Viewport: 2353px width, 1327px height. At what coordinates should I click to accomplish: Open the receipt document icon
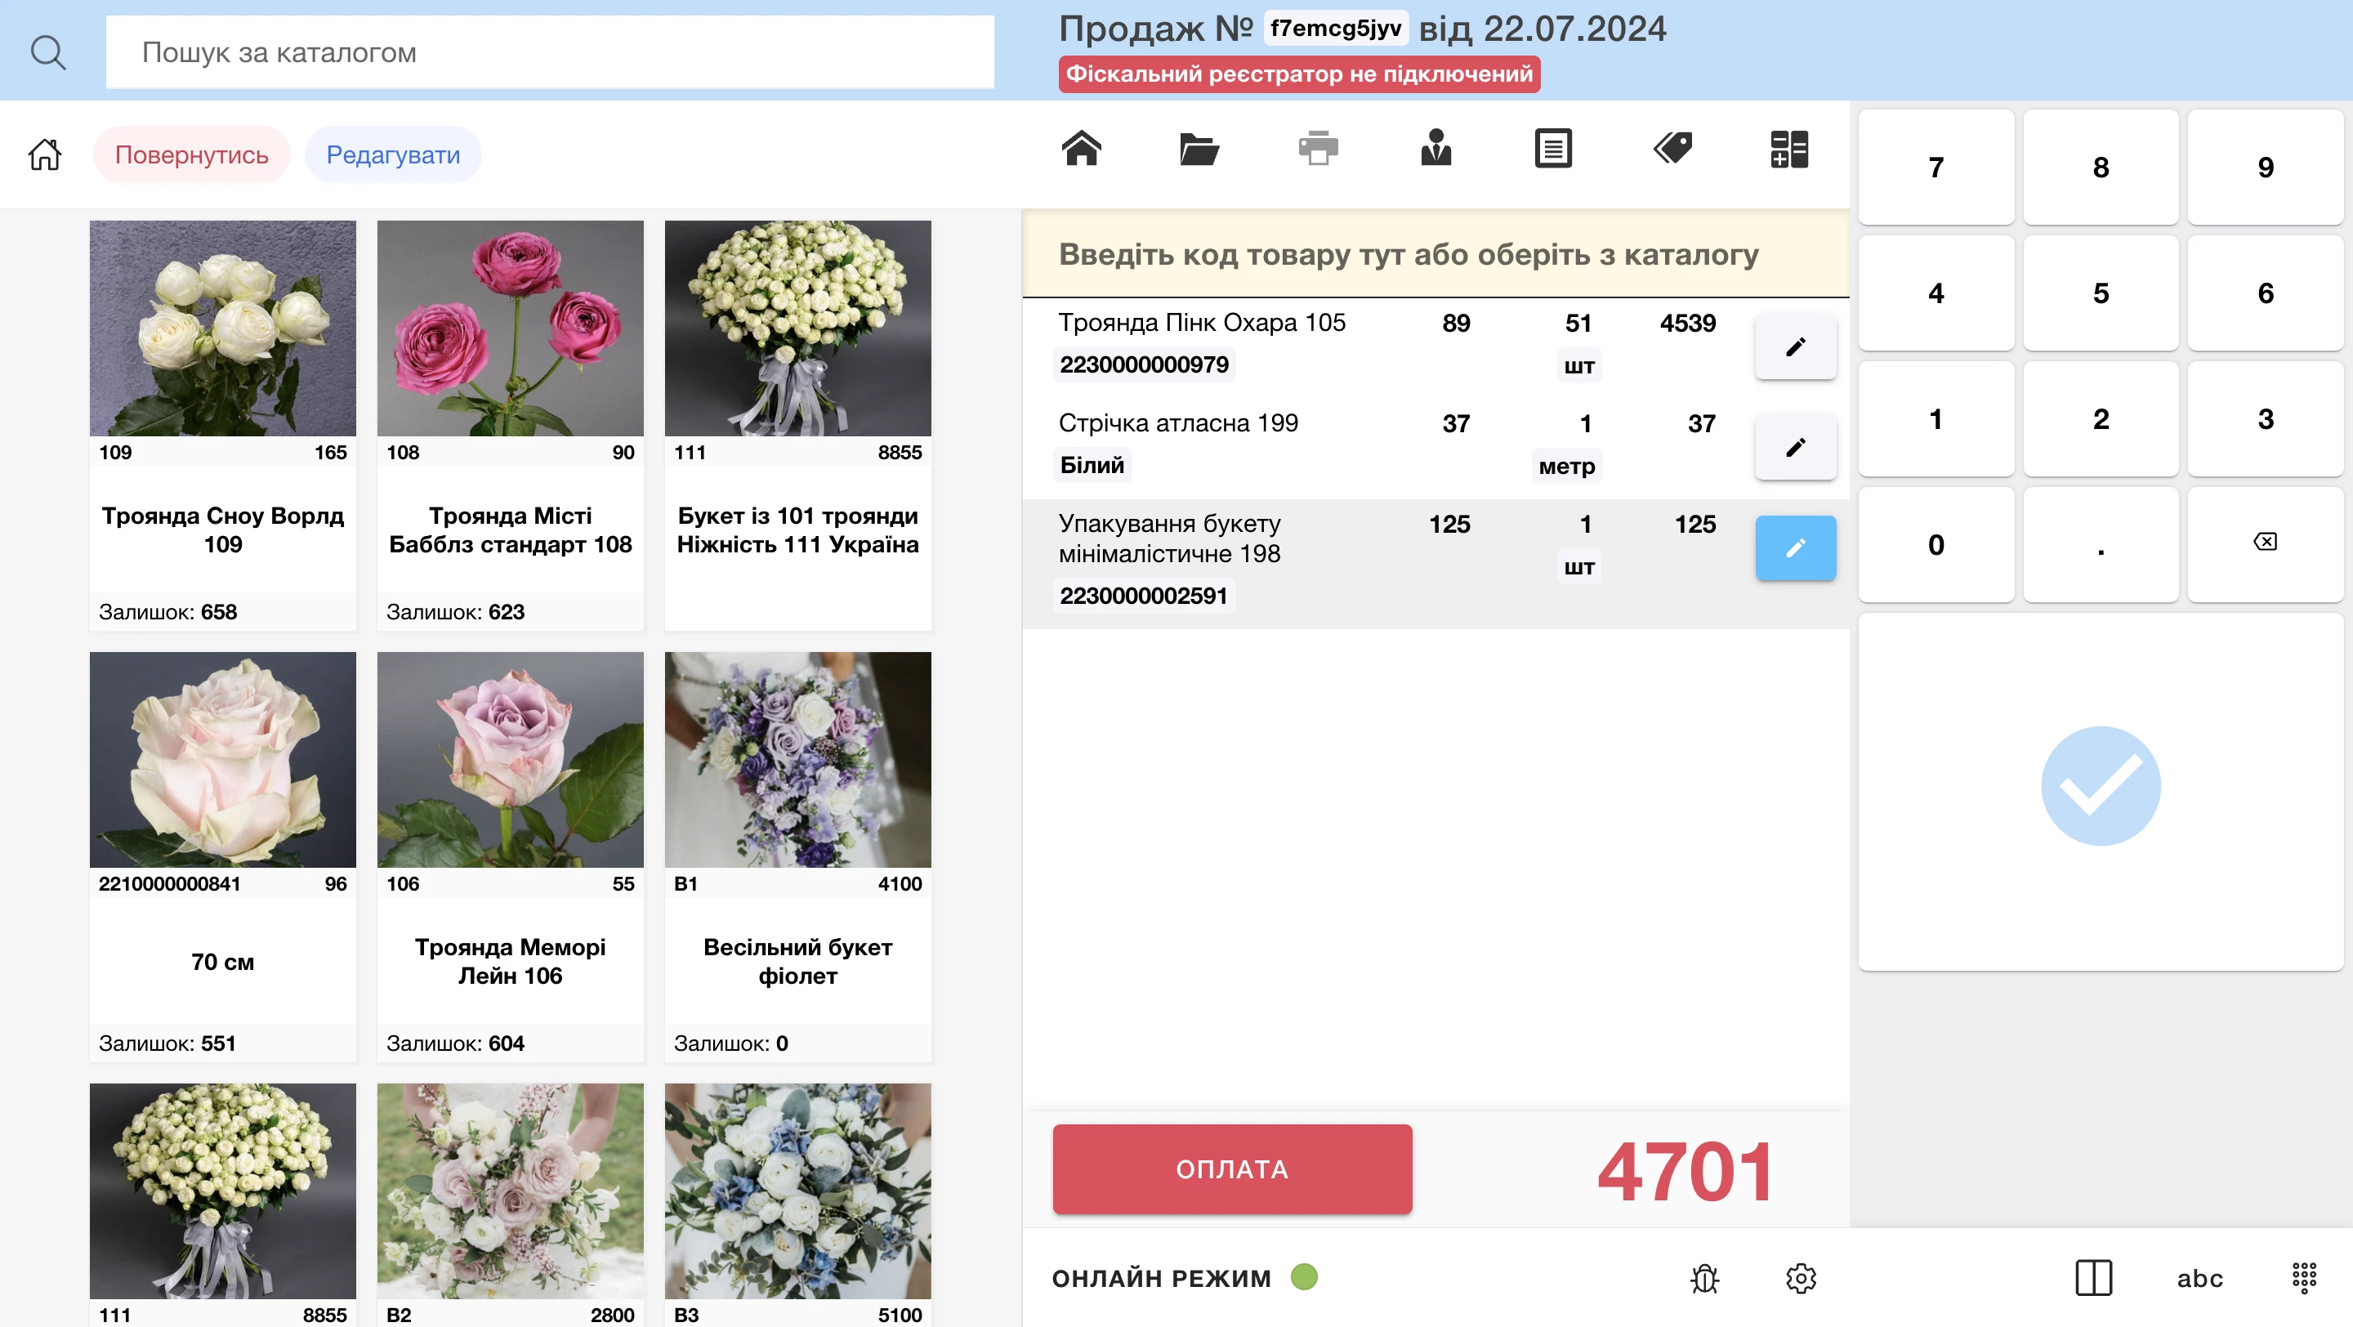[1553, 148]
